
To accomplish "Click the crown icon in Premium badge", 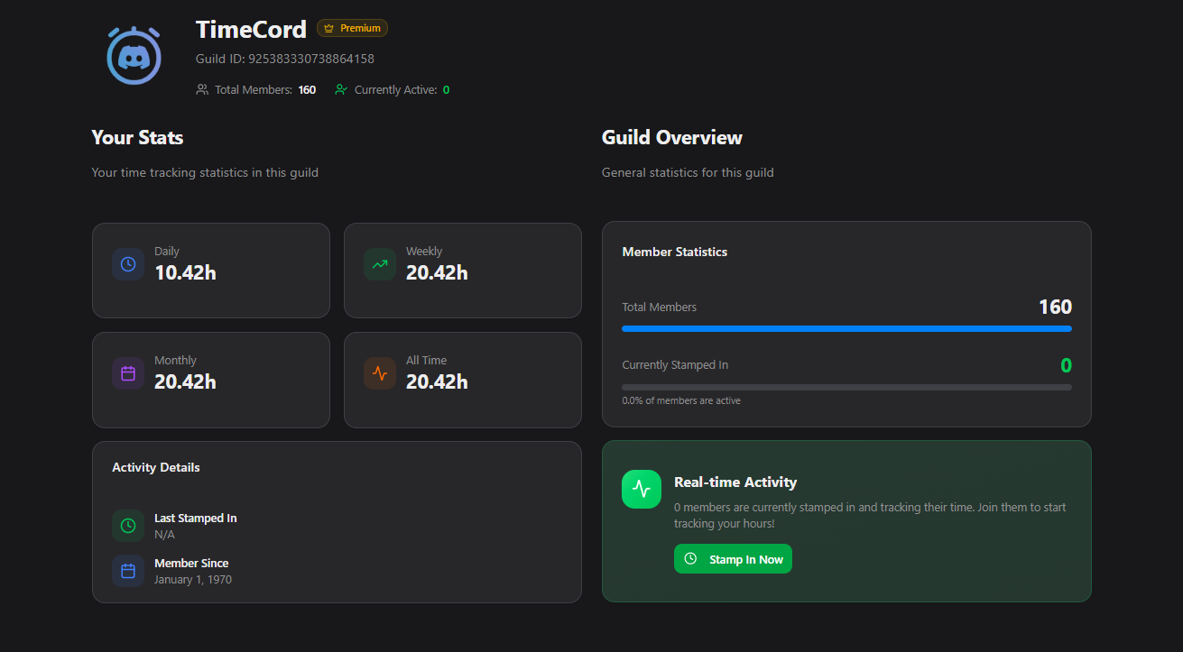I will (x=328, y=29).
